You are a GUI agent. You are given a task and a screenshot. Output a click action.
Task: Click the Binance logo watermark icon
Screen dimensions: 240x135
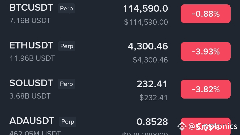click(182, 127)
